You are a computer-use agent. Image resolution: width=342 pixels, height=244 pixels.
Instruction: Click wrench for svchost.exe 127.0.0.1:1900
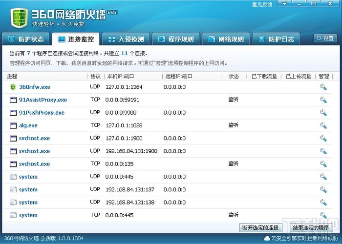point(323,138)
